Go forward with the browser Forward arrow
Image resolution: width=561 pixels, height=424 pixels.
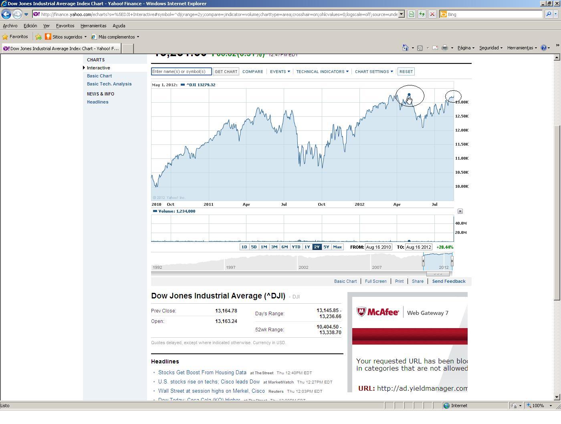(x=17, y=14)
